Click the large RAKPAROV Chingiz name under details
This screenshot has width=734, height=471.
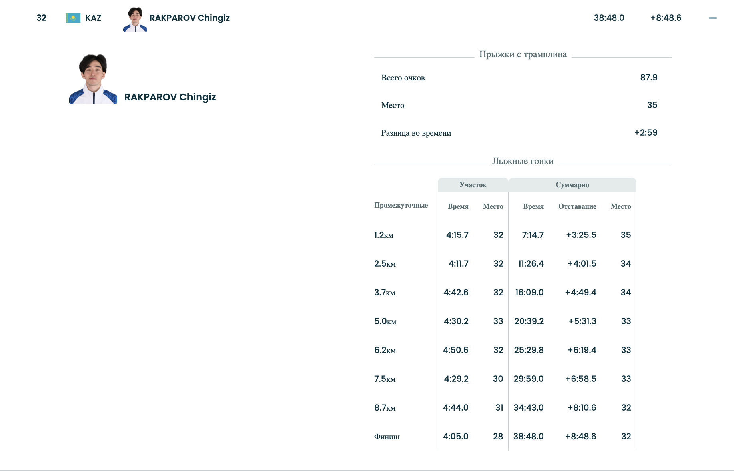pos(170,97)
